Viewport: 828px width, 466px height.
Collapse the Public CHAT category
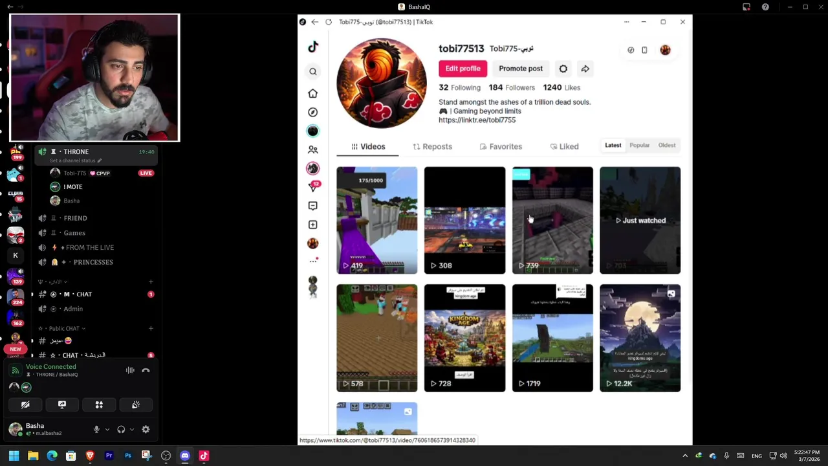pyautogui.click(x=62, y=328)
